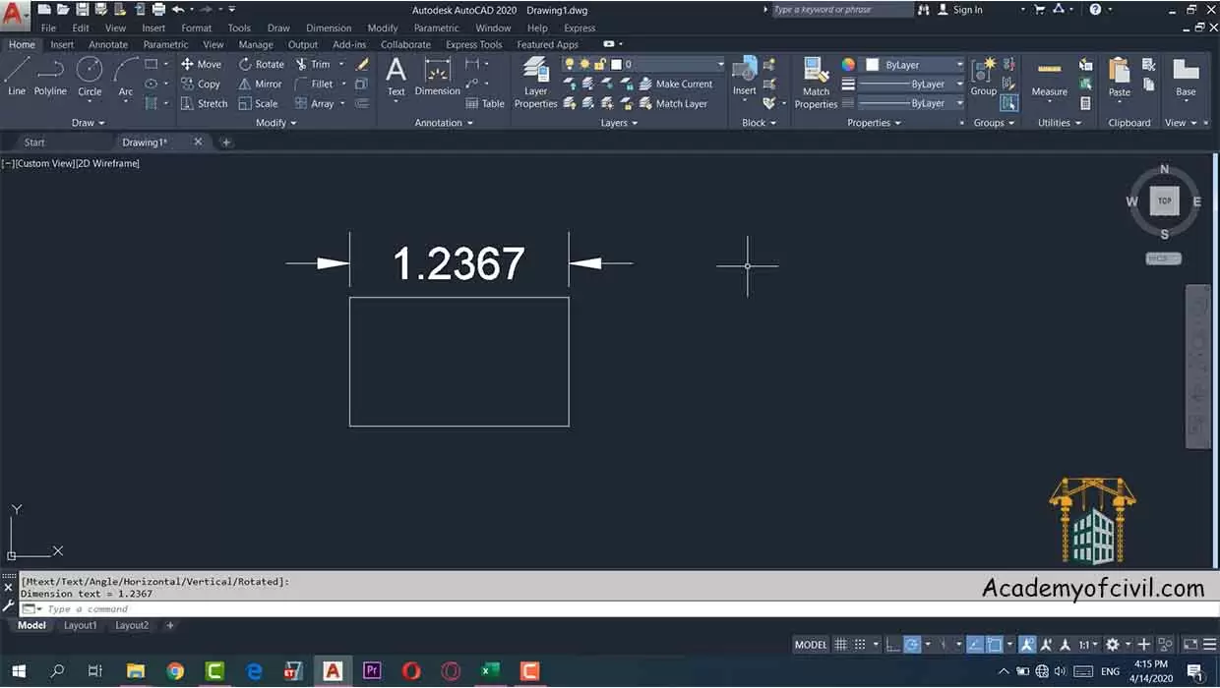Toggle the drawing grid display
This screenshot has width=1220, height=688.
[840, 645]
